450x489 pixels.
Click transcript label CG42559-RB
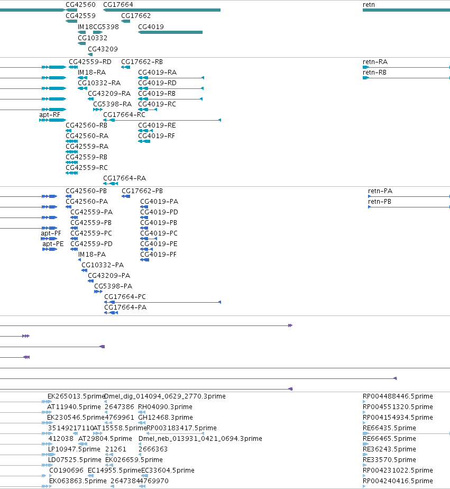[x=86, y=157]
